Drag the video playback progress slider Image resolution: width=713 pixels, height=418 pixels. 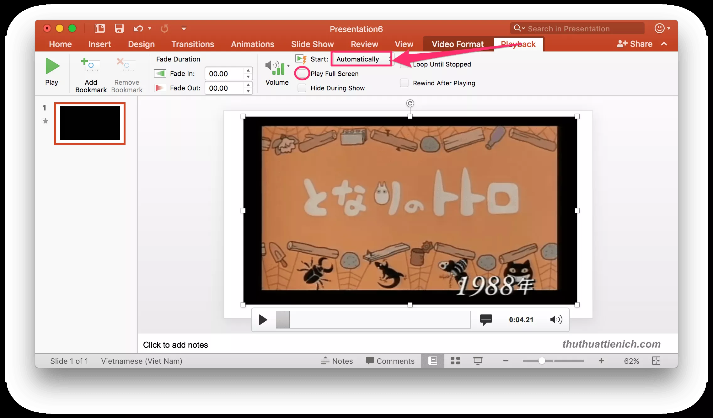pyautogui.click(x=281, y=319)
